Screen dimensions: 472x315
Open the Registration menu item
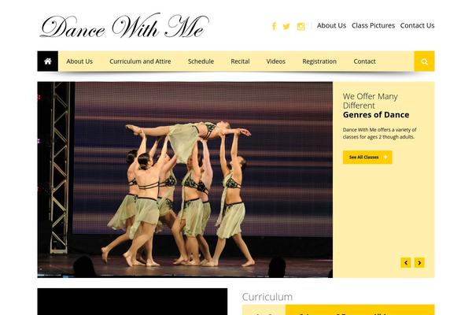[x=319, y=61]
